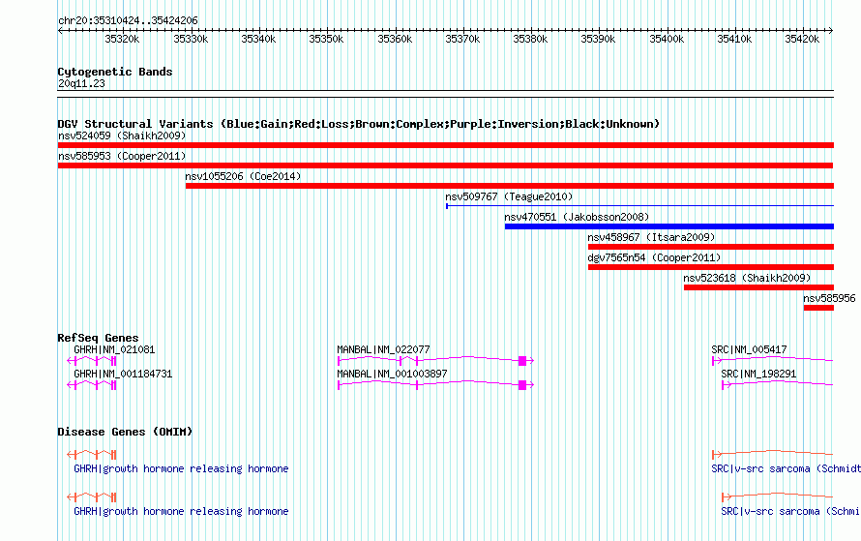Viewport: 861px width, 541px height.
Task: Click the Cytogenetic Bands track title
Action: [115, 72]
